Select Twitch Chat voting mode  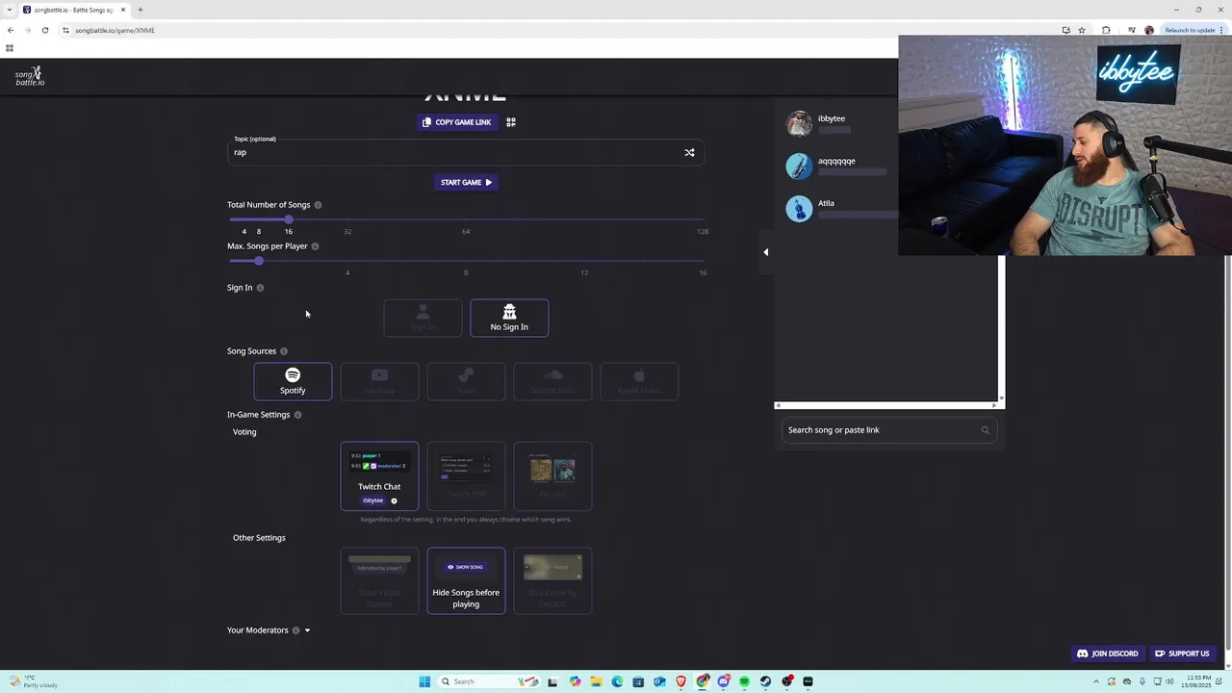tap(379, 475)
